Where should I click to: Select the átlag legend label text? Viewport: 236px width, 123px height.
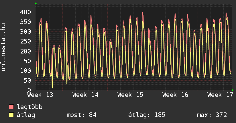[x=26, y=115]
